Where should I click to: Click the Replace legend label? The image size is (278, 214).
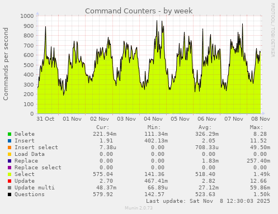pyautogui.click(x=26, y=161)
